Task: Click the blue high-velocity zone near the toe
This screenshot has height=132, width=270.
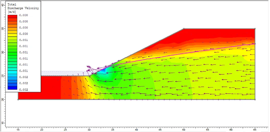Action: coord(104,70)
